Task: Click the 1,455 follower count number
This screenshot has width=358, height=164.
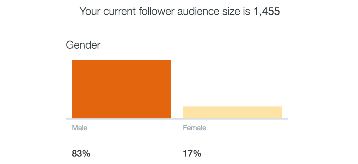Action: point(266,12)
